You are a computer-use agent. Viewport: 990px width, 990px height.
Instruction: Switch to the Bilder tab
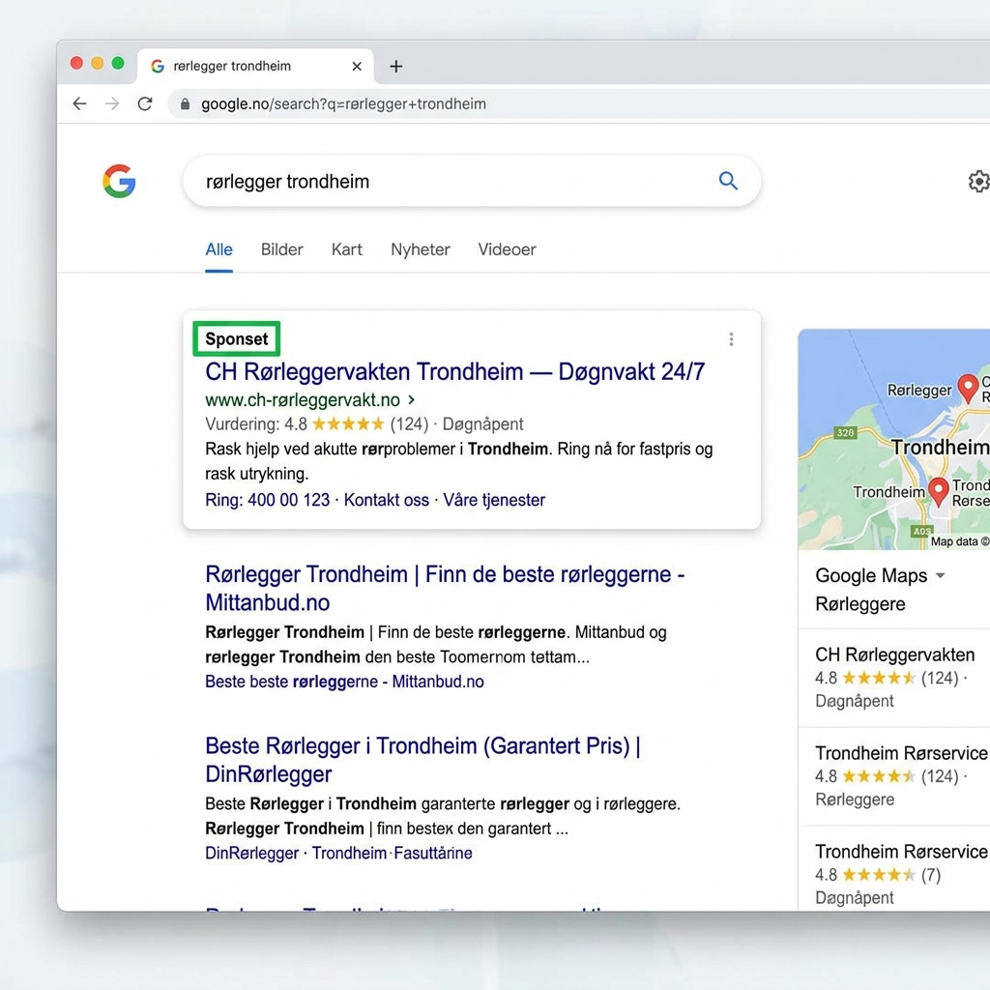pyautogui.click(x=281, y=250)
